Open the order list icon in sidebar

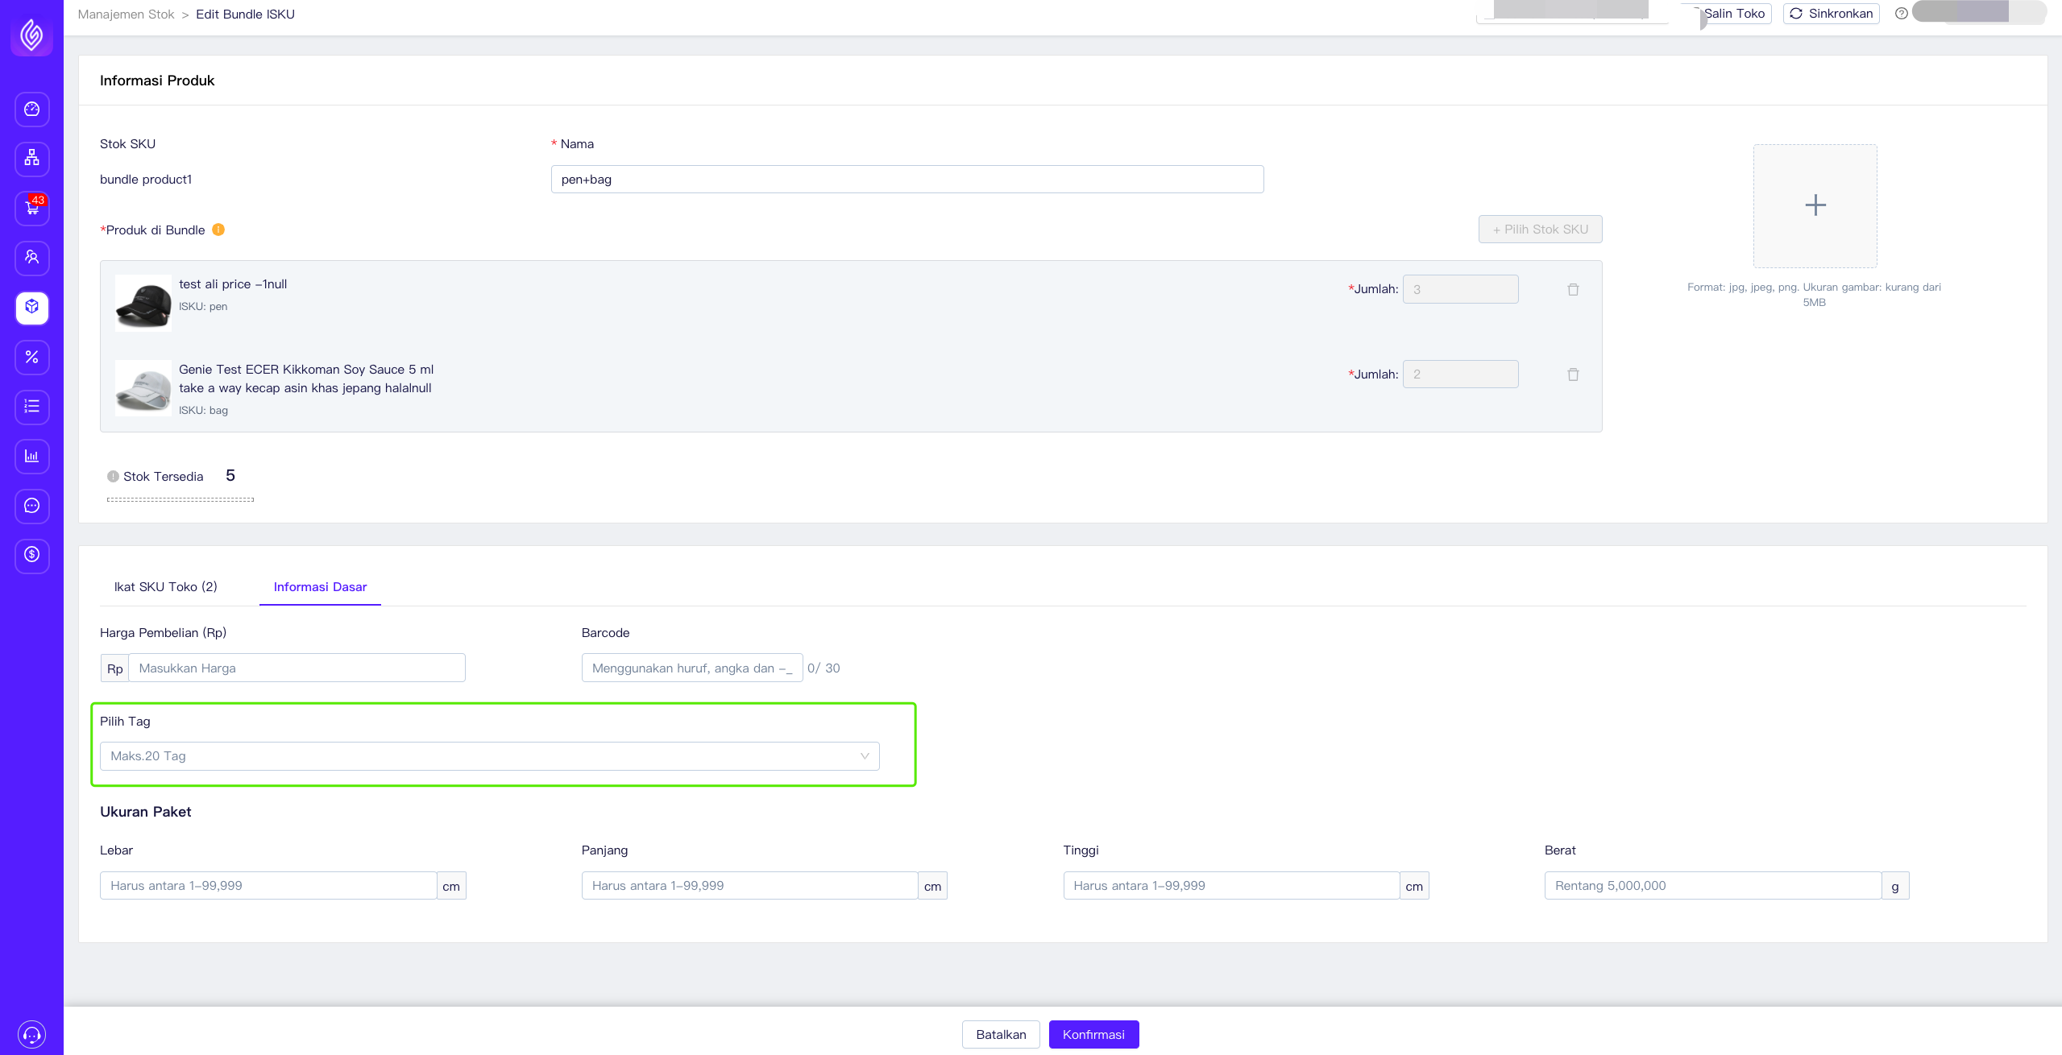pyautogui.click(x=31, y=407)
